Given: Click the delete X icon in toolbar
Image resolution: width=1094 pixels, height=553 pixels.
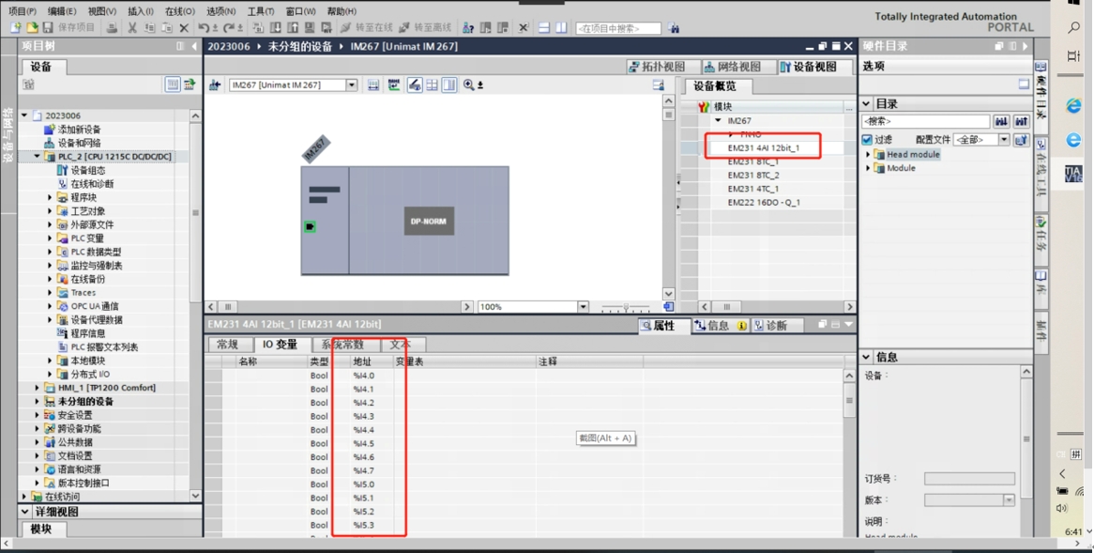Looking at the screenshot, I should click(184, 28).
